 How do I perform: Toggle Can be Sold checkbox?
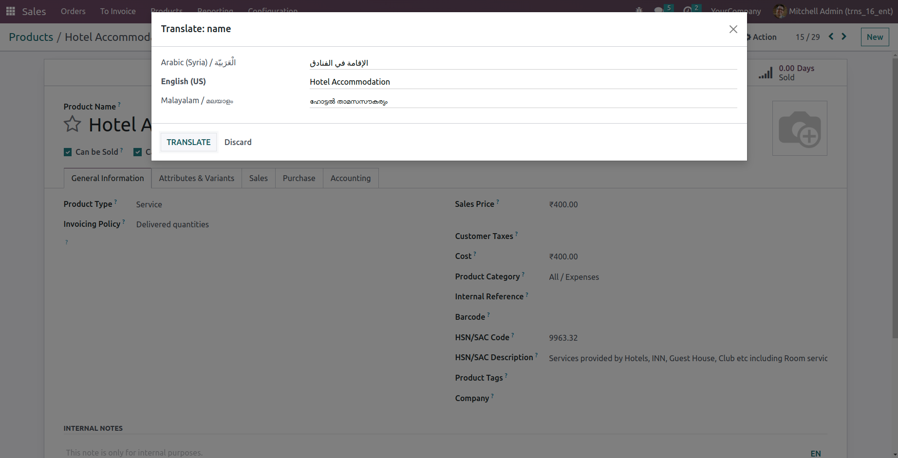click(68, 152)
